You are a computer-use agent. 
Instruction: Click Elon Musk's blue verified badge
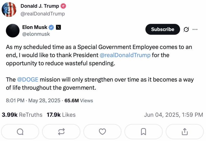51,27
